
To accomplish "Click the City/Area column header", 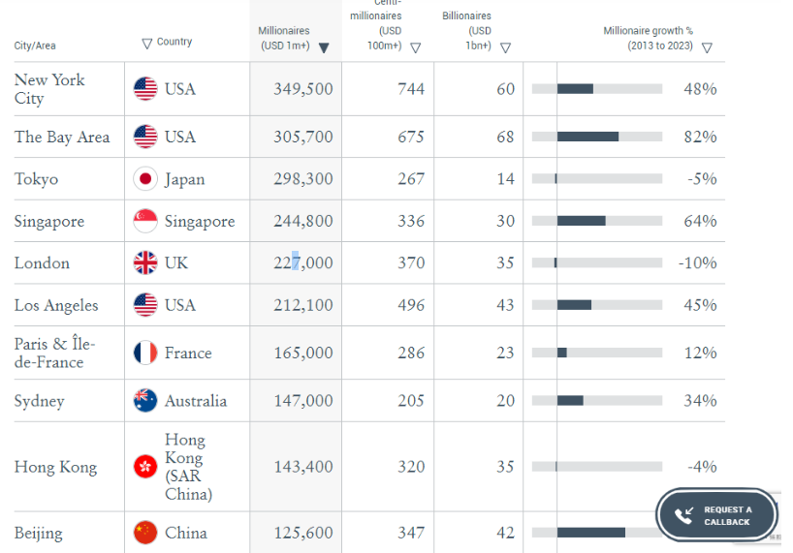I will click(x=36, y=46).
